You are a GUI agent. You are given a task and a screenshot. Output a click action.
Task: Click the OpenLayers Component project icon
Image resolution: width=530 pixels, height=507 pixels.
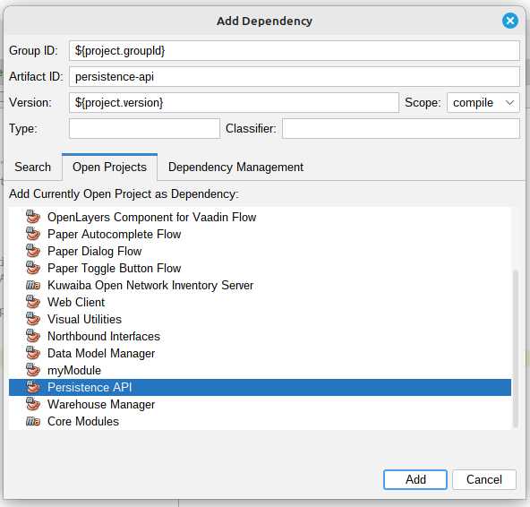click(x=33, y=217)
